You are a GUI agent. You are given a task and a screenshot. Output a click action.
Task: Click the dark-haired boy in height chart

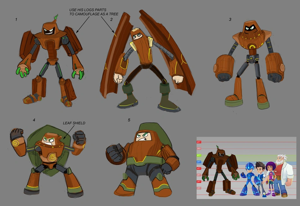point(261,179)
